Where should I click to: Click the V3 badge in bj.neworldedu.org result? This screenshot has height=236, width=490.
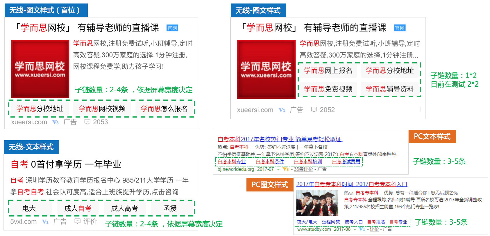286,169
